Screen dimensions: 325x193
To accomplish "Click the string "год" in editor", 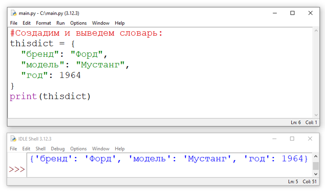I will click(35, 75).
